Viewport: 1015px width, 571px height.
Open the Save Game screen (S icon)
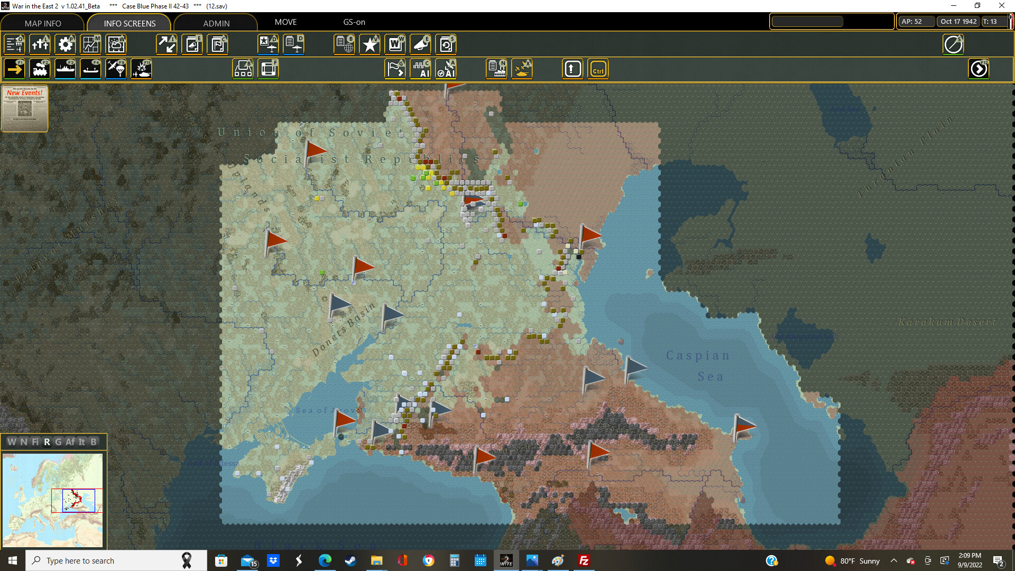(x=446, y=44)
